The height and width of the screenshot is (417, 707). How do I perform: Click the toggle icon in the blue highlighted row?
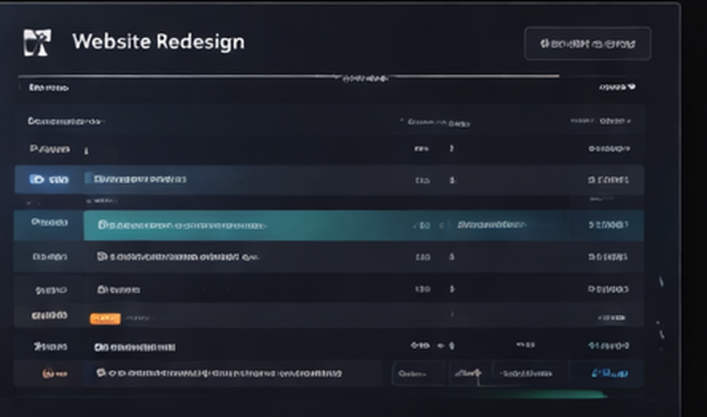pos(37,180)
